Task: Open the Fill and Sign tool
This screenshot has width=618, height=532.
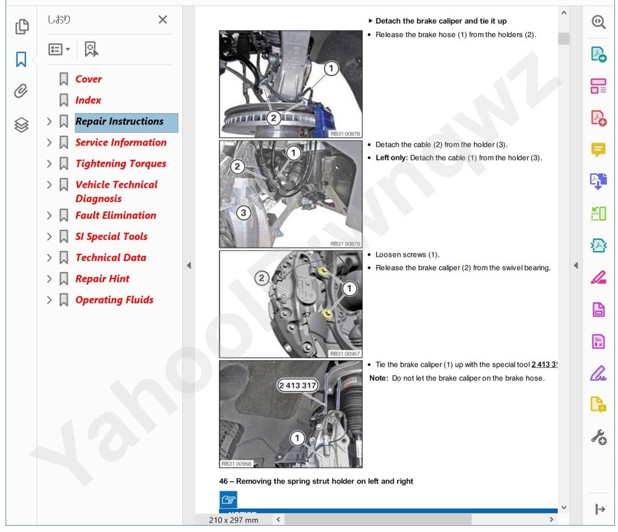Action: (x=598, y=373)
